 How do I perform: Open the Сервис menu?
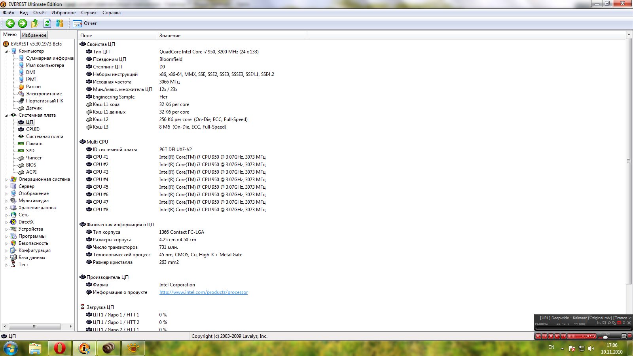[89, 13]
